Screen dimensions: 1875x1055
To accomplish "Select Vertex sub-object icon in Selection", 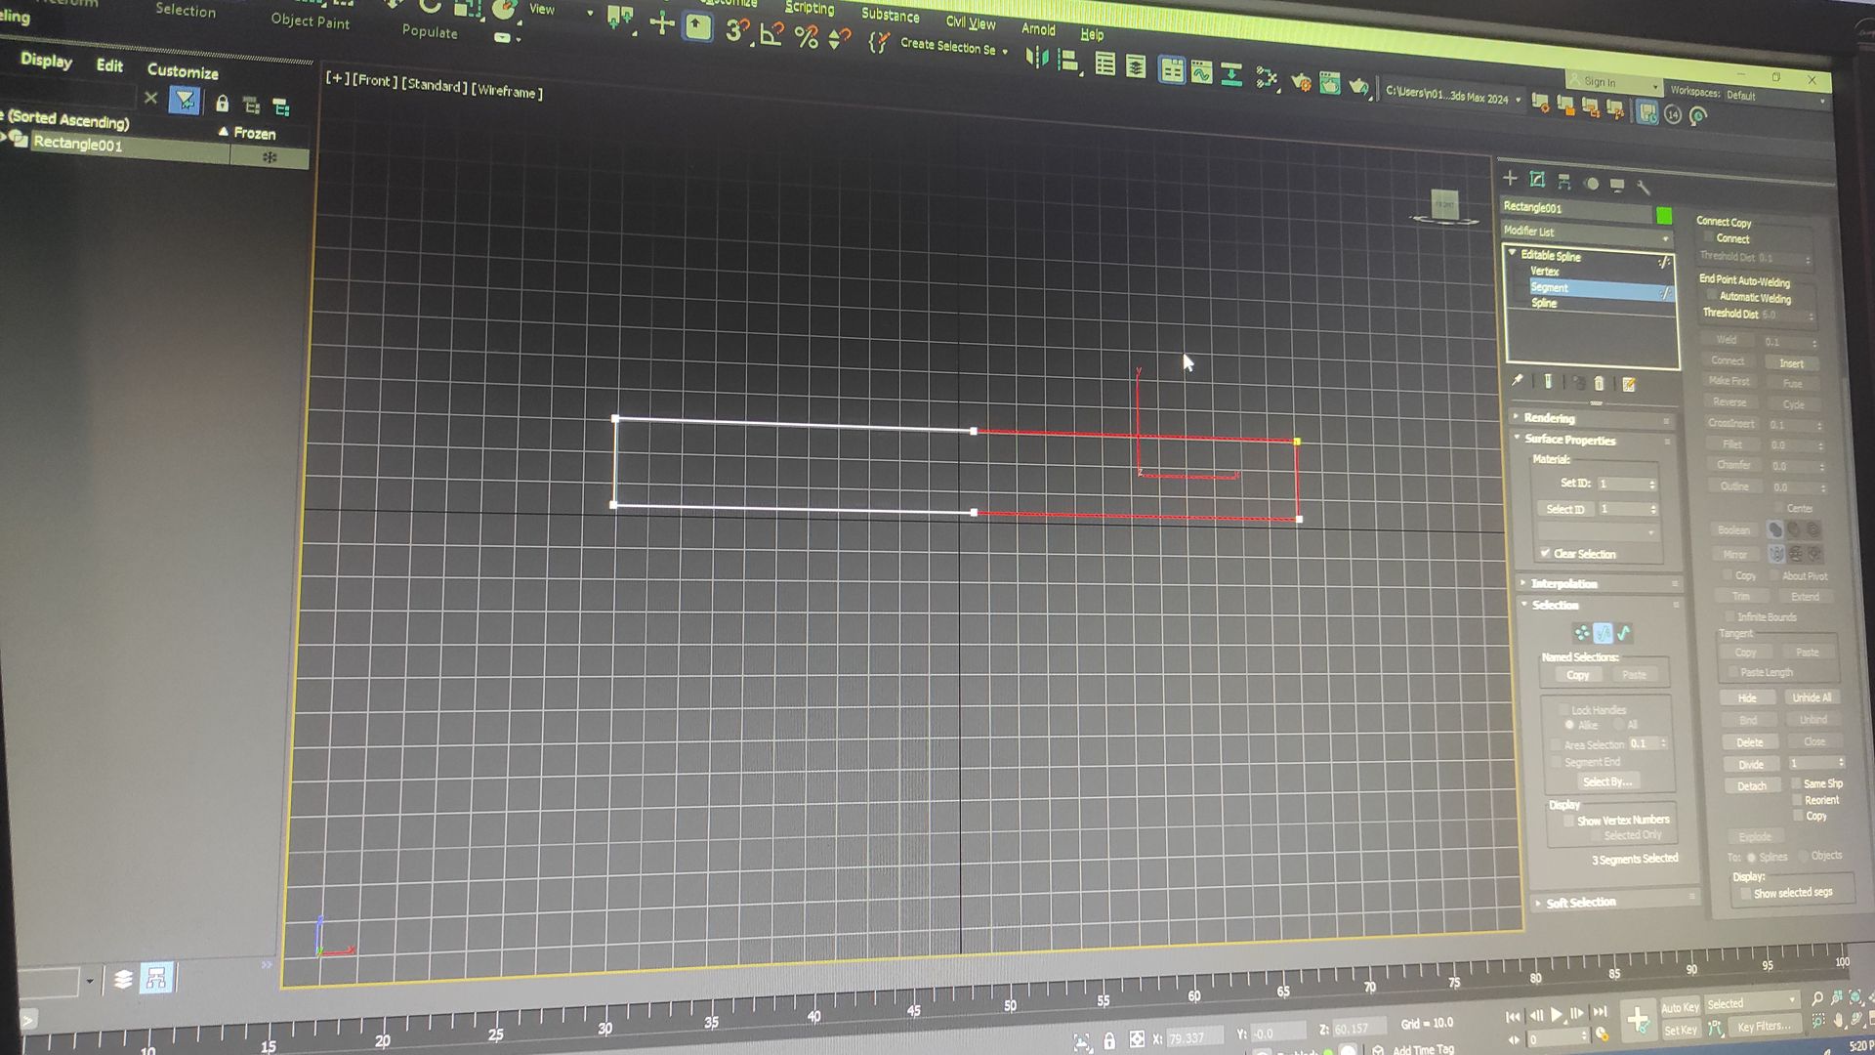I will coord(1582,633).
